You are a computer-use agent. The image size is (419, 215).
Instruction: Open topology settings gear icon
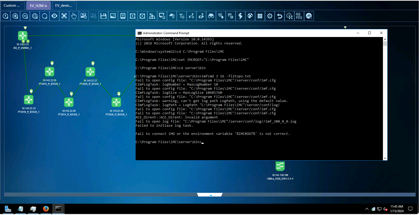click(270, 16)
